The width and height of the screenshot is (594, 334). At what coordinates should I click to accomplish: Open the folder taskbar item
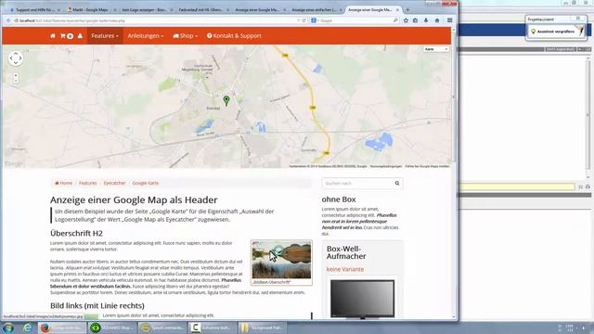point(262,328)
